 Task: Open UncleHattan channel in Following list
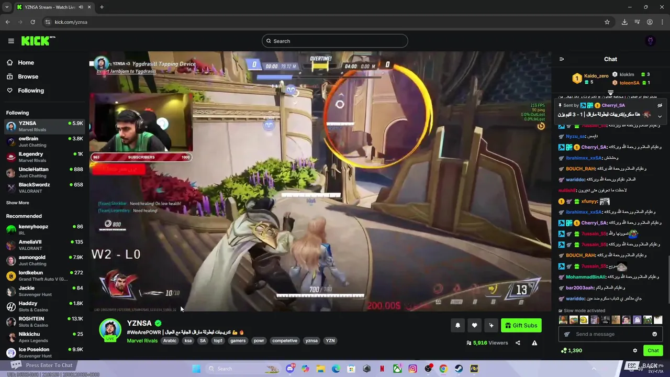[x=44, y=172]
